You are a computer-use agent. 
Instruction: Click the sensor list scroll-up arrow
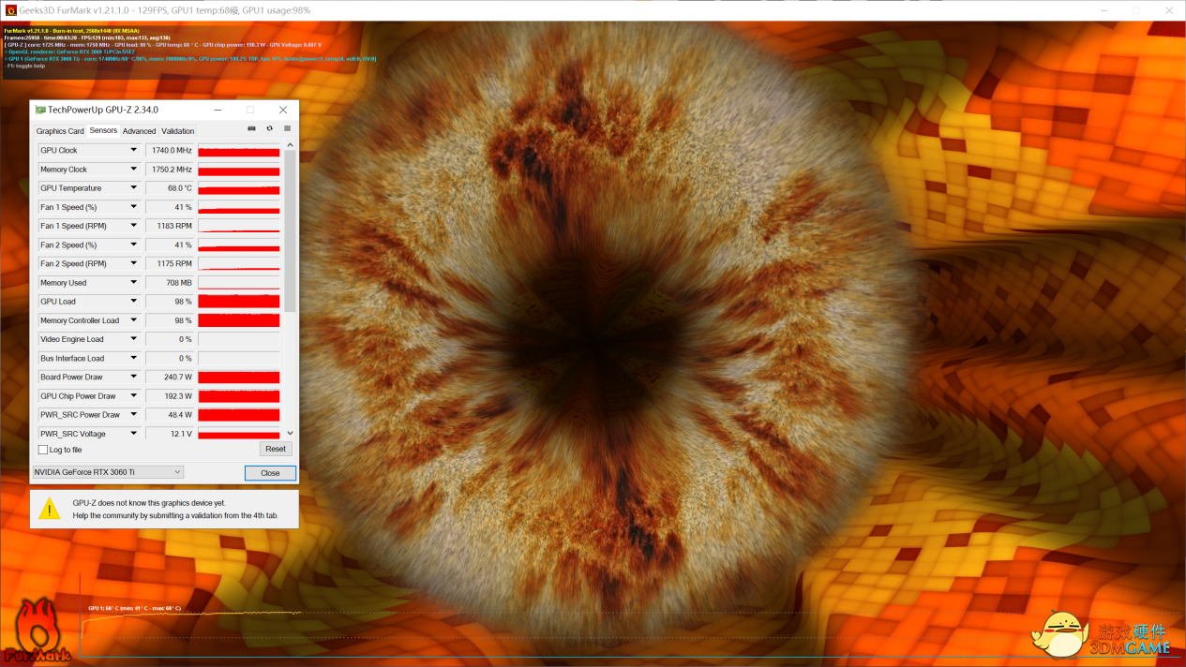coord(290,145)
